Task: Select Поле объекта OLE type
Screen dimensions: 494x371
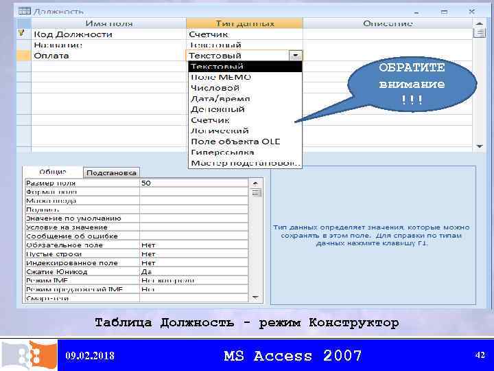Action: [245, 142]
